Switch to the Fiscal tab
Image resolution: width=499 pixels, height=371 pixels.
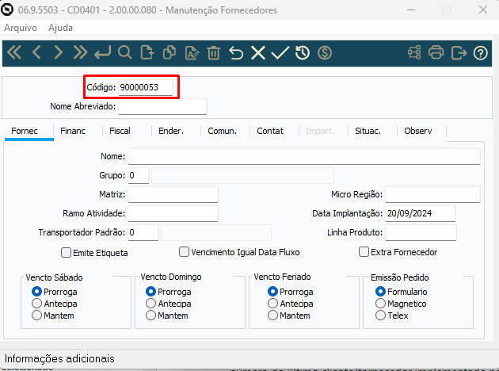120,131
